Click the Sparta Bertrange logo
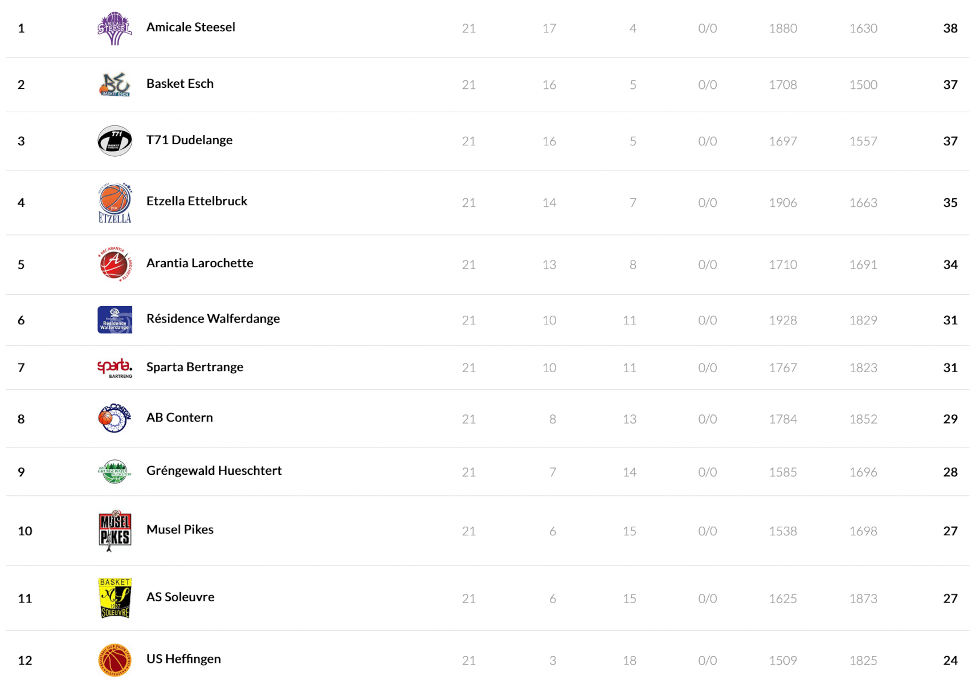Screen dimensions: 972x684 [115, 368]
